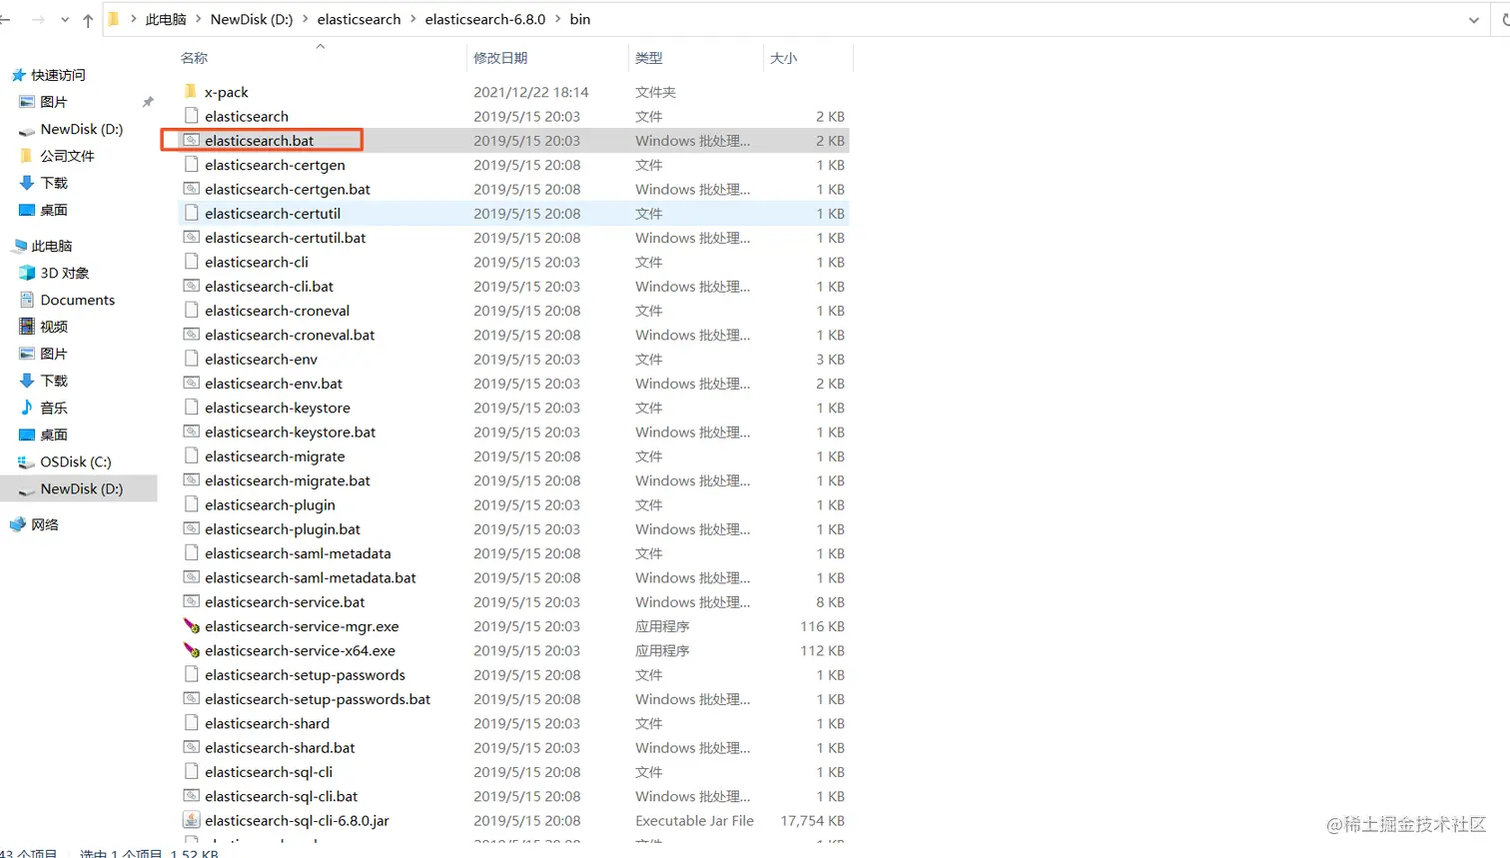Sort by 类型 column header
The image size is (1510, 858).
[x=649, y=58]
